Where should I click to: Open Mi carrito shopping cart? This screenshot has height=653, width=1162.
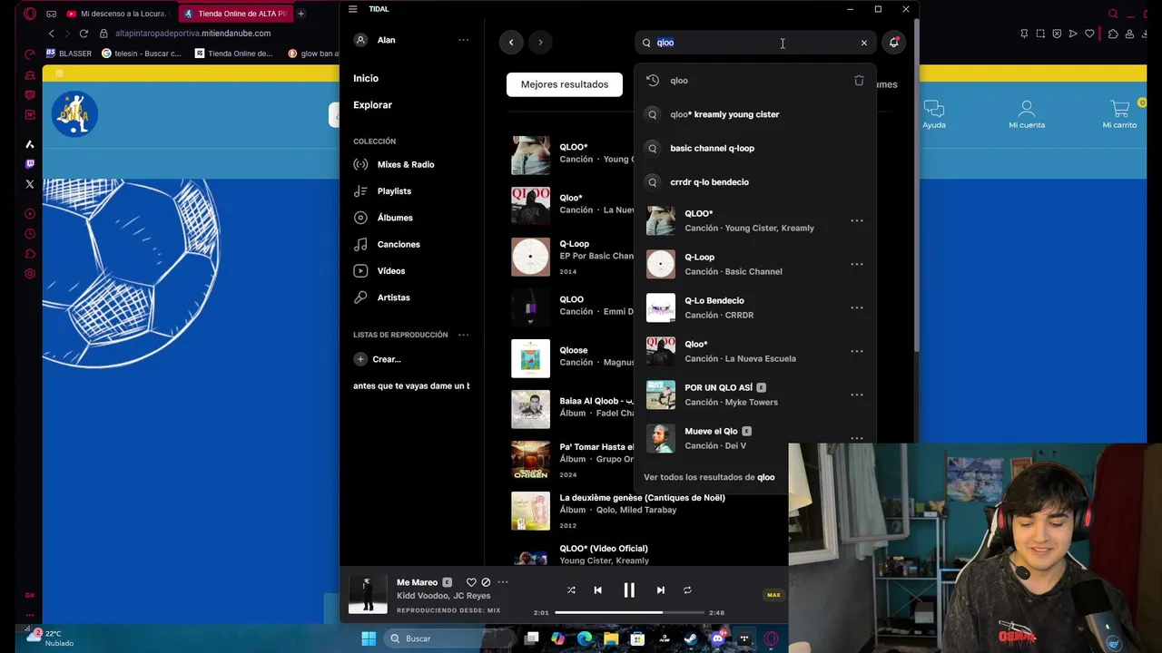click(x=1119, y=114)
